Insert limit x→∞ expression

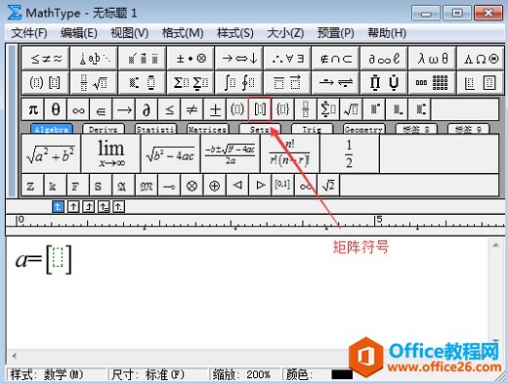(x=111, y=153)
